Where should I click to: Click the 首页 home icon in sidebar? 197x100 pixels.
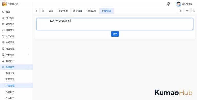point(3,12)
